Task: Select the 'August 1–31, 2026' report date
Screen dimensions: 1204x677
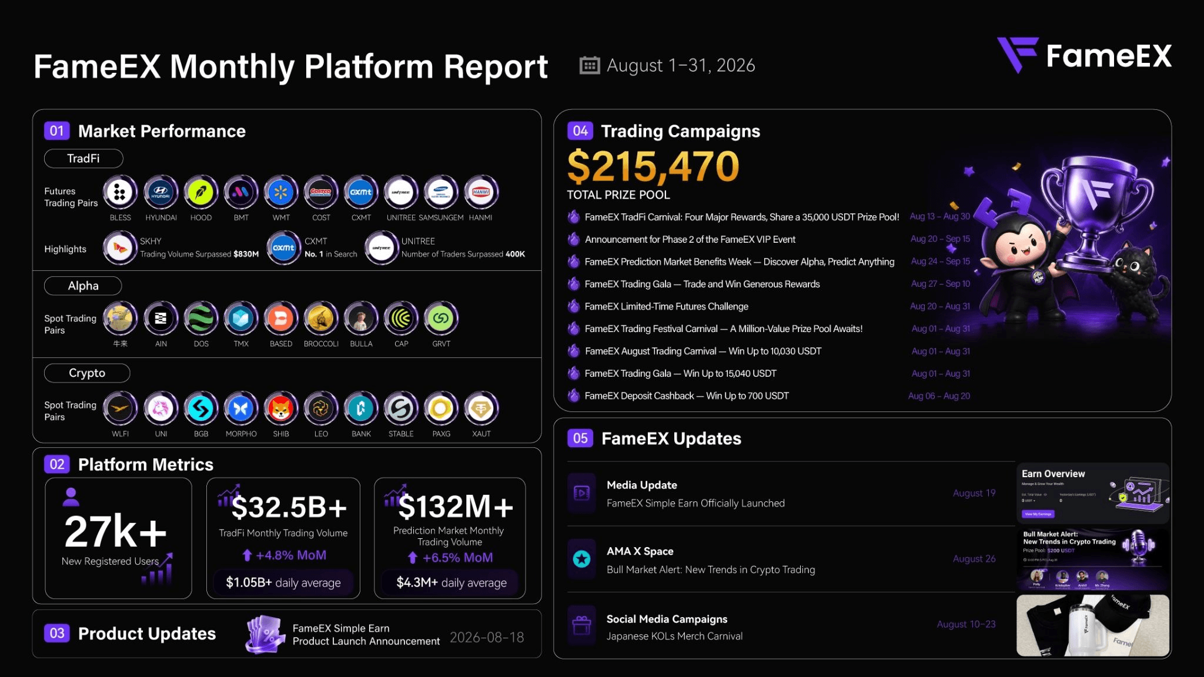Action: (x=681, y=65)
